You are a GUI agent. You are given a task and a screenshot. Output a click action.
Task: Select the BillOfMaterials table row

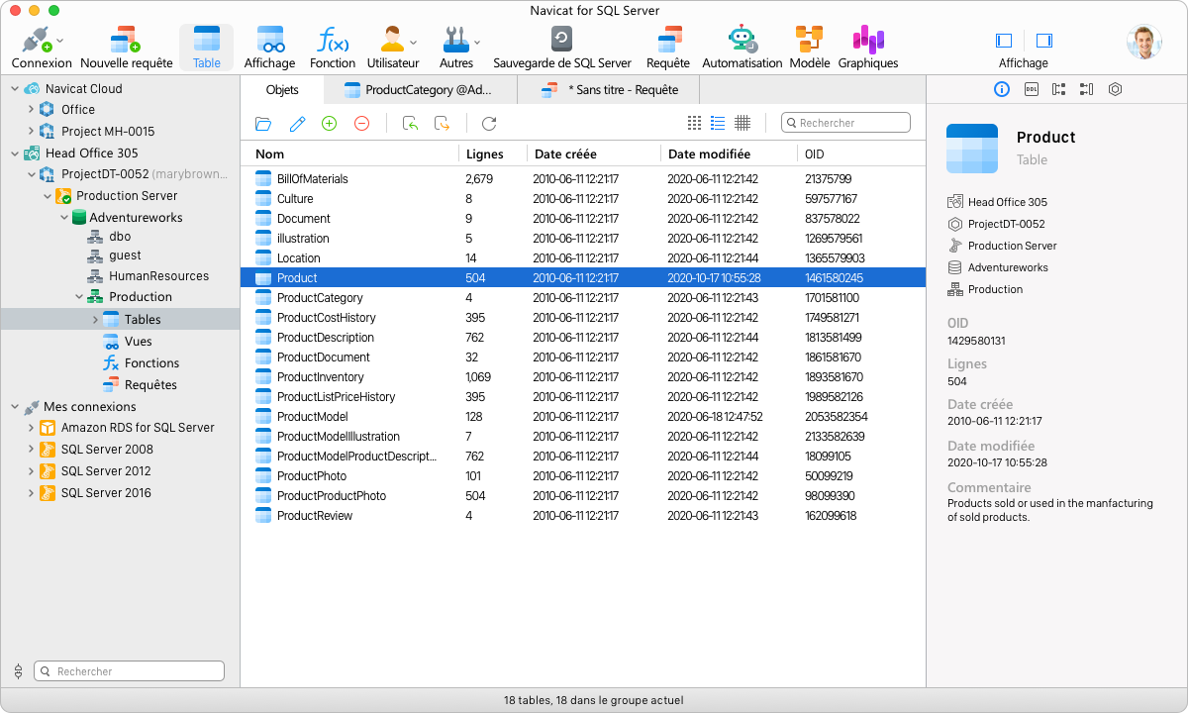pos(583,179)
